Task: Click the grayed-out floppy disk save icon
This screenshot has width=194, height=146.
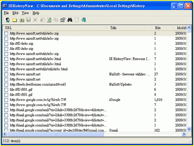Action: click(x=28, y=20)
